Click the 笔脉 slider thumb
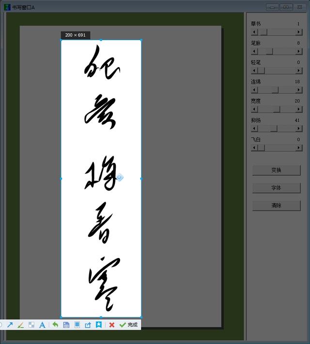310x344 pixels. 269,51
